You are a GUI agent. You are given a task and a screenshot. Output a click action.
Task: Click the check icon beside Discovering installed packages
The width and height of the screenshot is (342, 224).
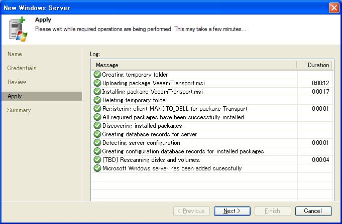pos(97,126)
